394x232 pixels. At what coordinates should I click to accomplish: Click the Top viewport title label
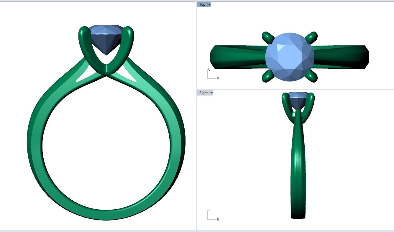[x=202, y=4]
